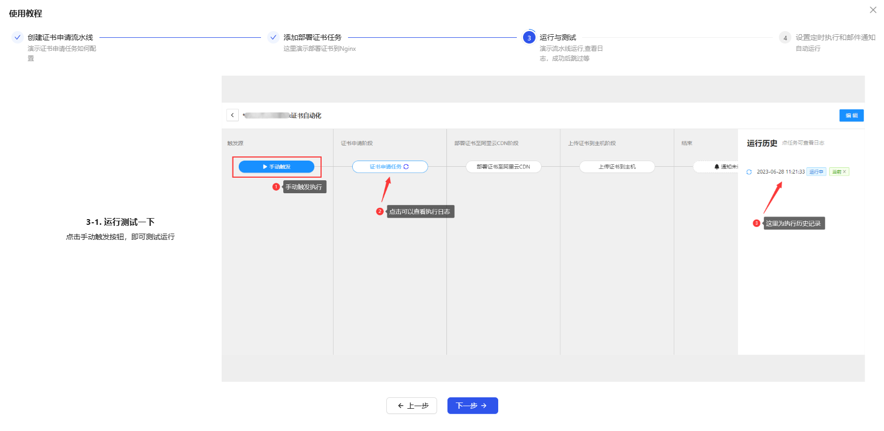
Task: Click the 运行中 status tag
Action: (x=816, y=172)
